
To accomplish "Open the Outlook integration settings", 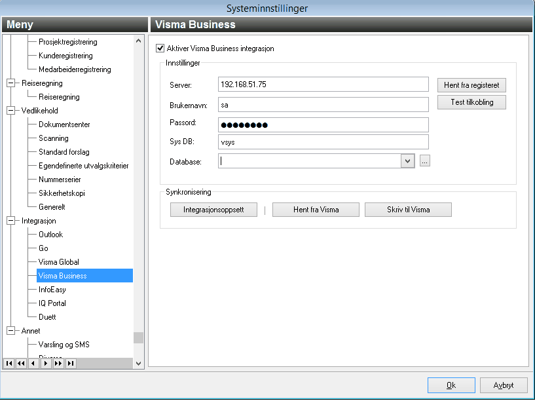I will [x=51, y=235].
